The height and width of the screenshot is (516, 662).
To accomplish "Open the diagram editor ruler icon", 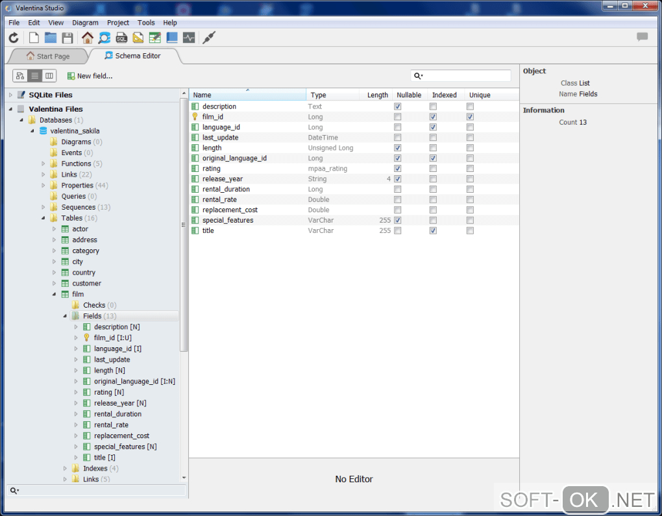I will point(138,38).
